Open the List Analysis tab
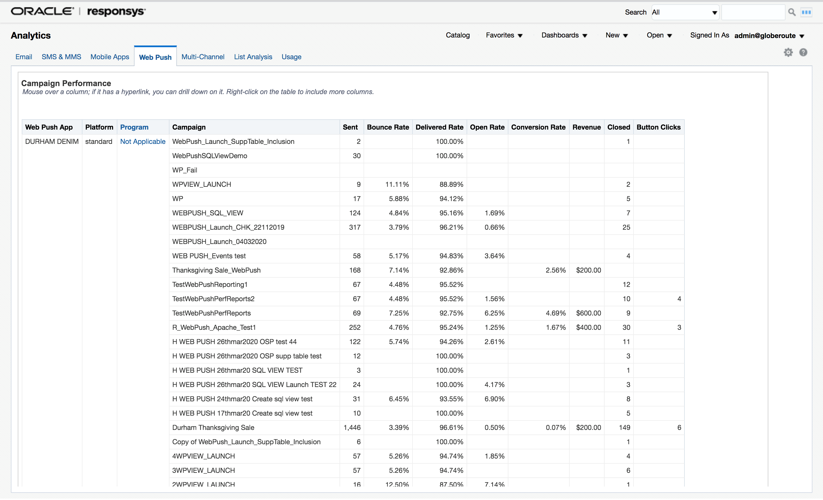 coord(253,57)
